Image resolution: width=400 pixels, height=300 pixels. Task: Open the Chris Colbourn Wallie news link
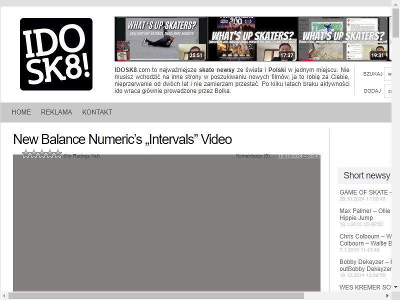pos(365,240)
